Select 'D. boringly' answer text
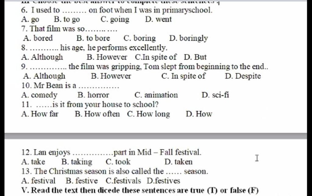 188,38
